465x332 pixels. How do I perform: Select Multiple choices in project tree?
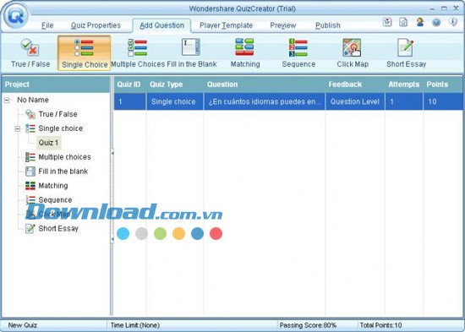click(64, 157)
